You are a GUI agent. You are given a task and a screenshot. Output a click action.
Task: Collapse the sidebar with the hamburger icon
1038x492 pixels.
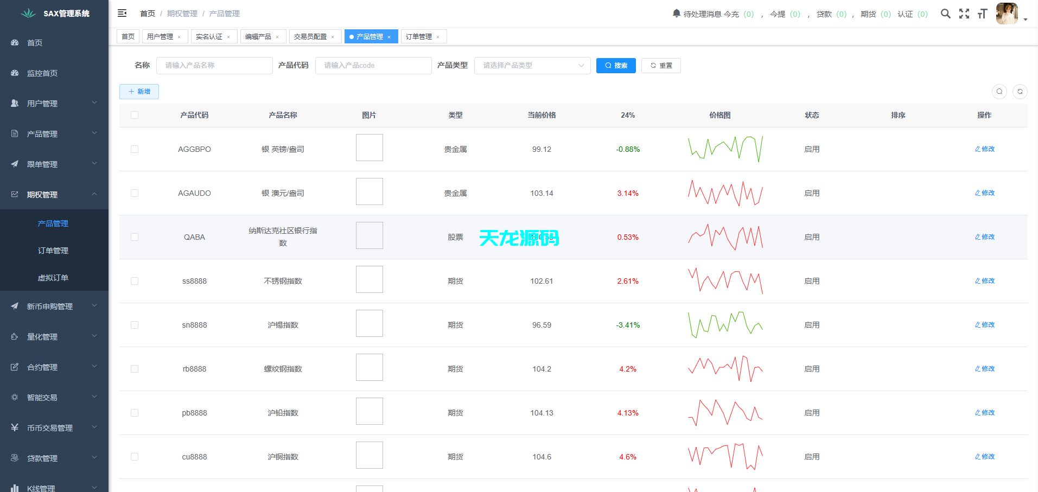[122, 12]
